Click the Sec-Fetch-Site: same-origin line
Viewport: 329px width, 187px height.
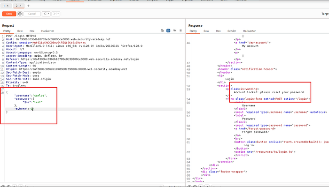click(x=28, y=79)
